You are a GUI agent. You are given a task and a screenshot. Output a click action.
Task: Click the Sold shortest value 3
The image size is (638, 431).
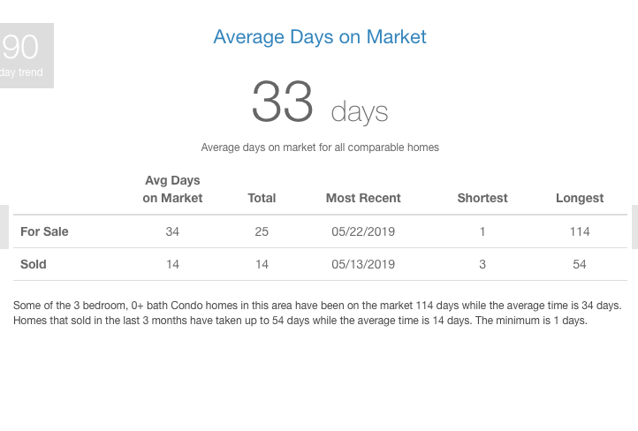pyautogui.click(x=482, y=264)
